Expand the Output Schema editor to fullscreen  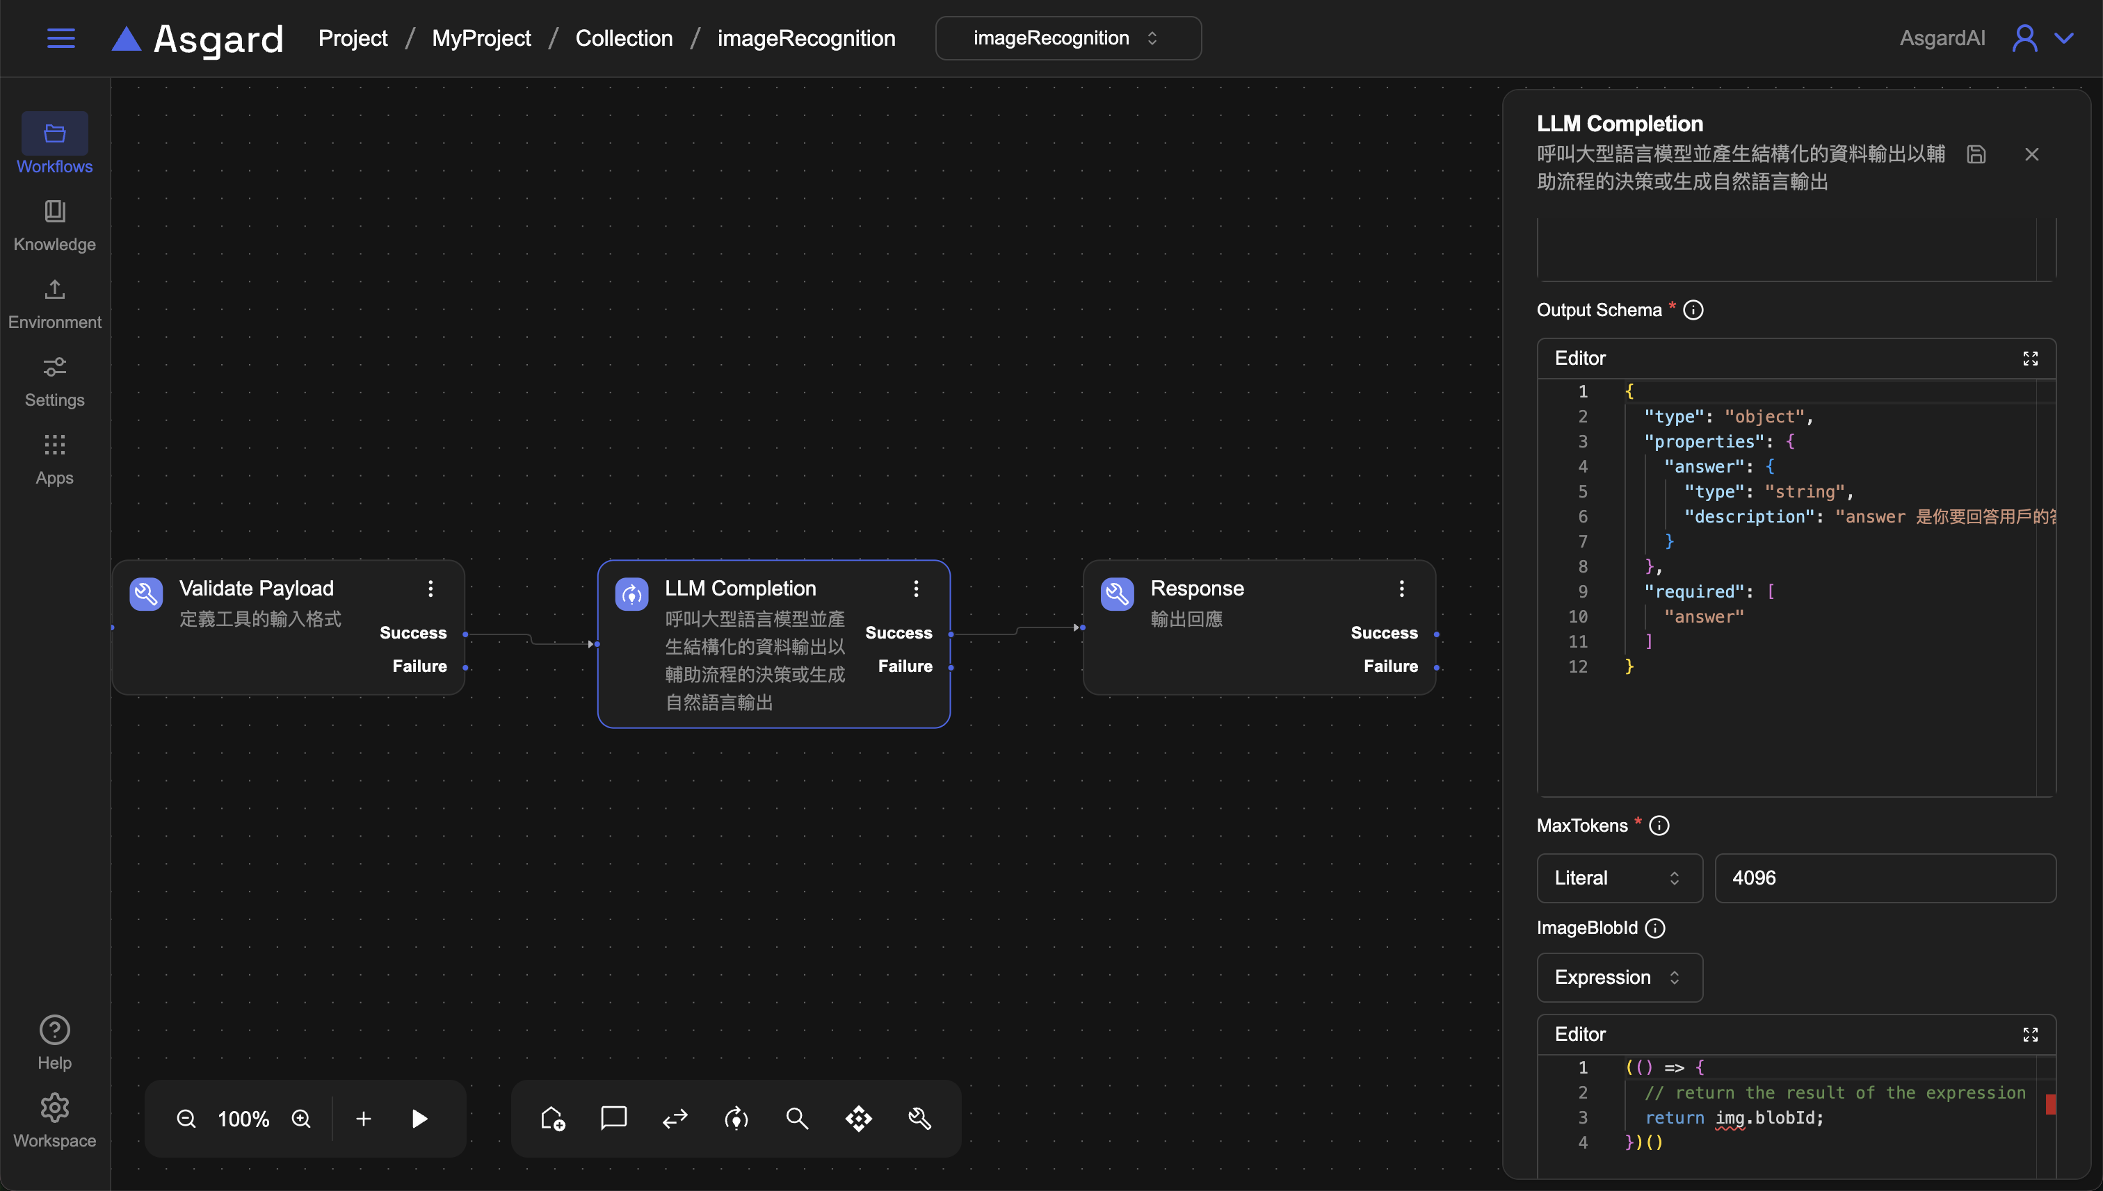point(2030,359)
